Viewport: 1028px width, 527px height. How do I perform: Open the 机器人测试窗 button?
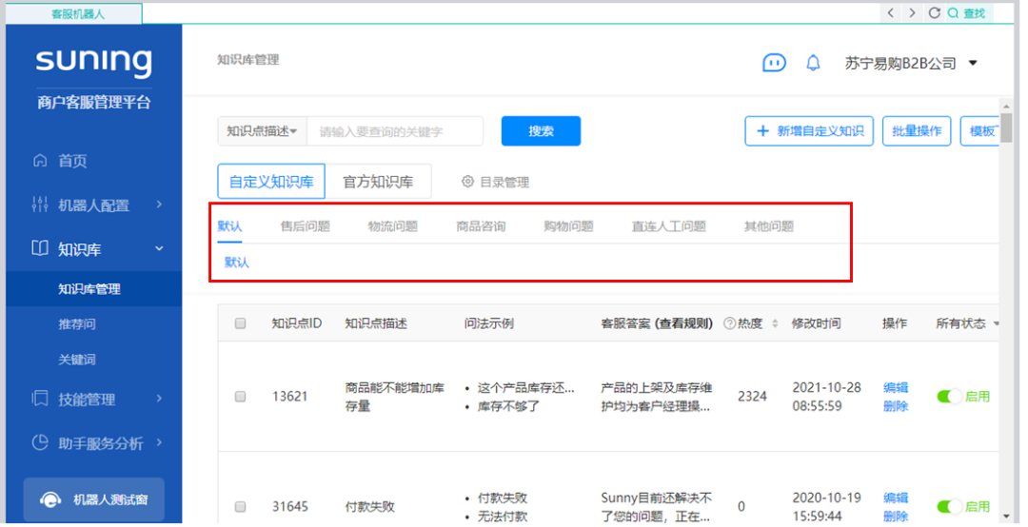(93, 499)
